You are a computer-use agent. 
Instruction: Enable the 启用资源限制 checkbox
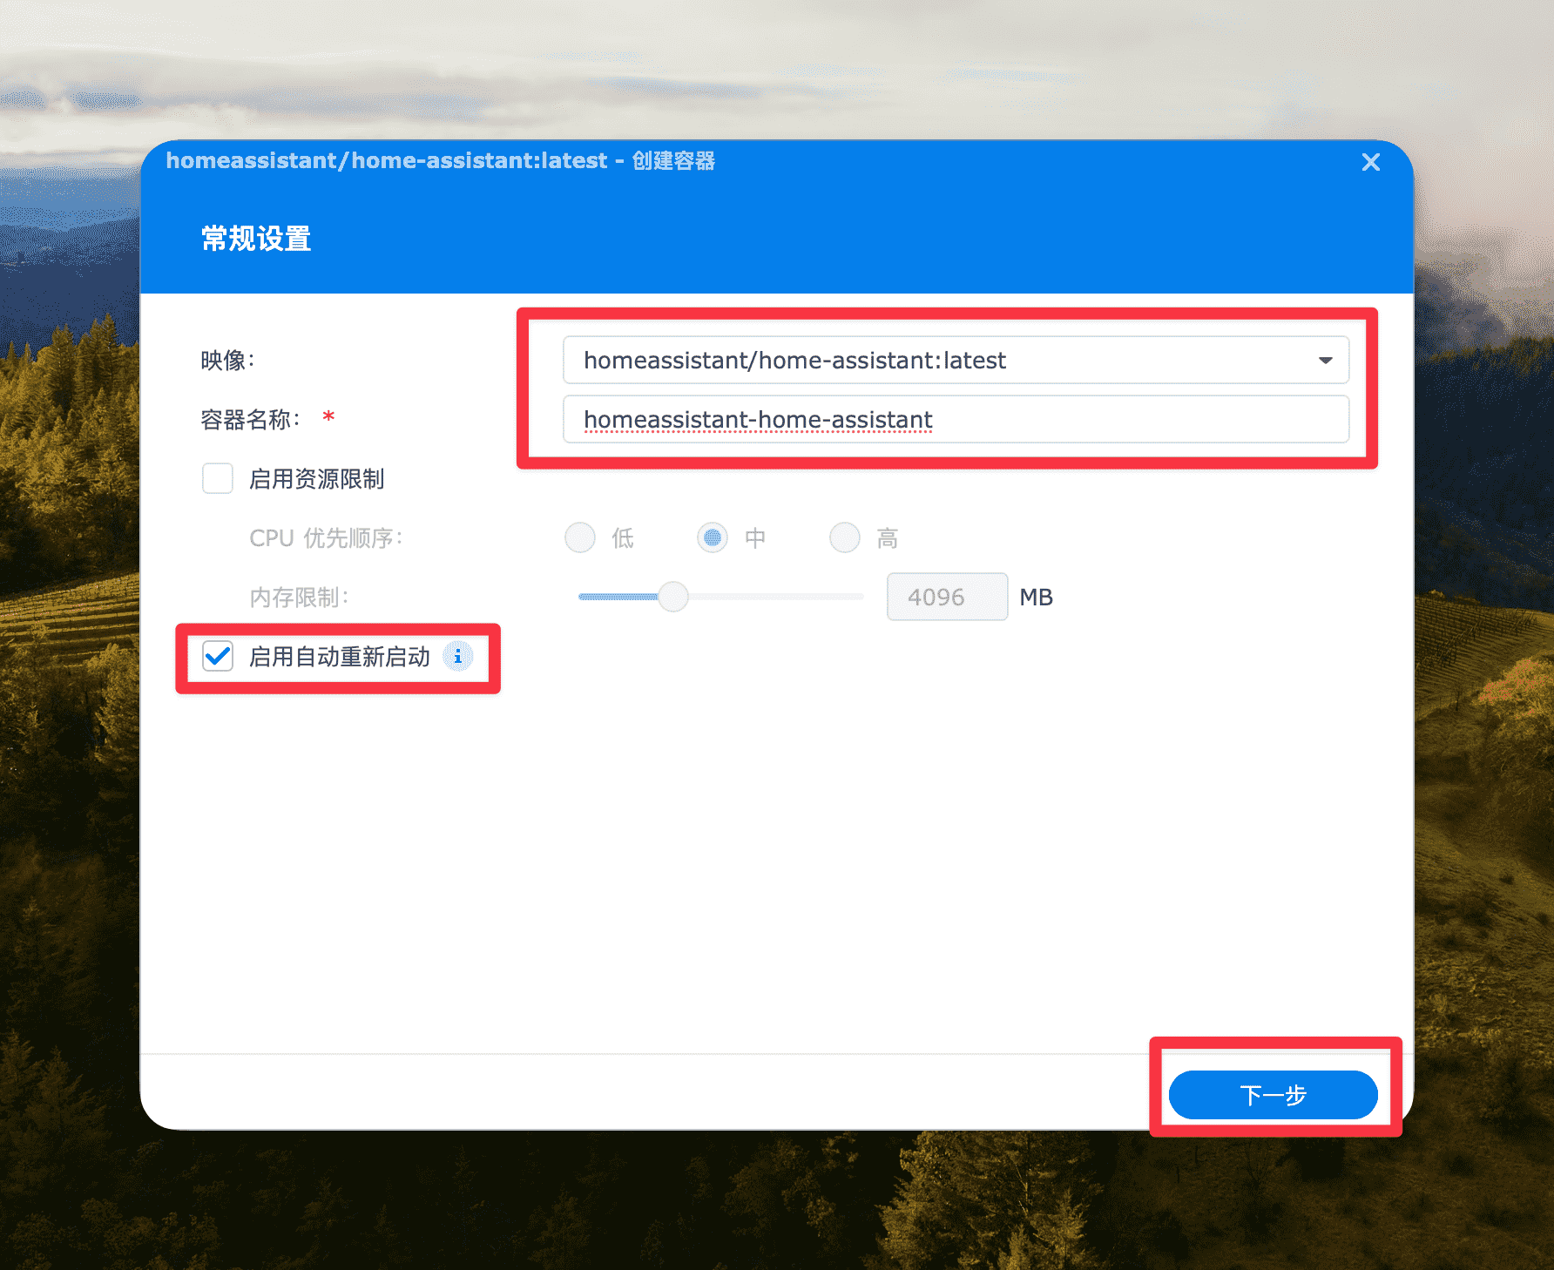pyautogui.click(x=218, y=479)
